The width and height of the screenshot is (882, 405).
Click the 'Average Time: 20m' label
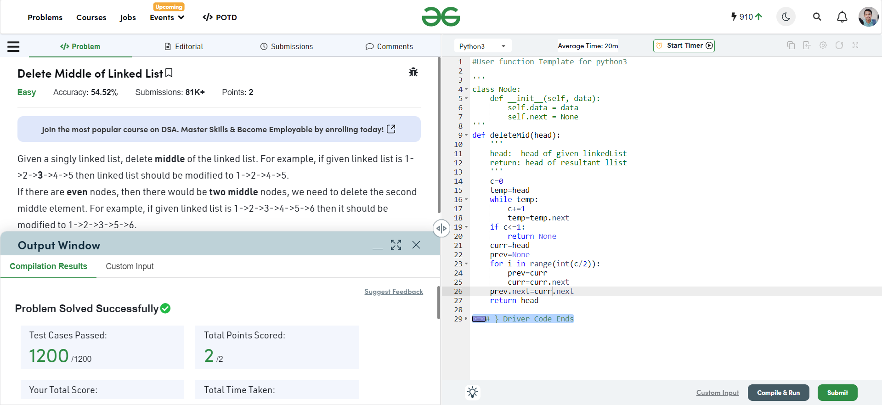tap(588, 46)
